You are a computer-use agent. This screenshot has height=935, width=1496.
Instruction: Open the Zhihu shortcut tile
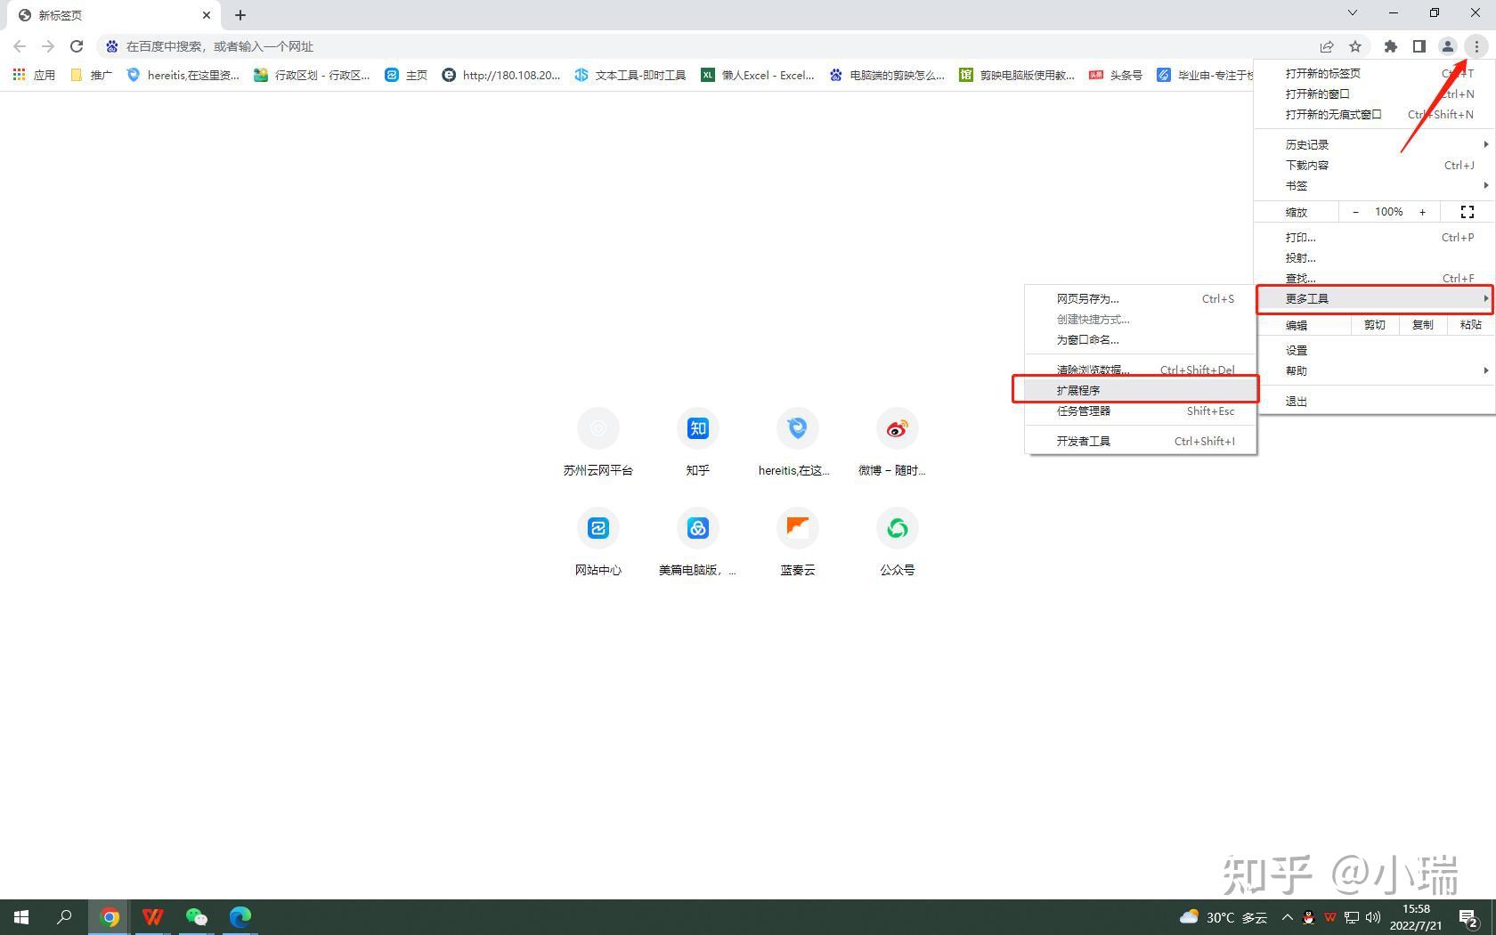pos(697,428)
